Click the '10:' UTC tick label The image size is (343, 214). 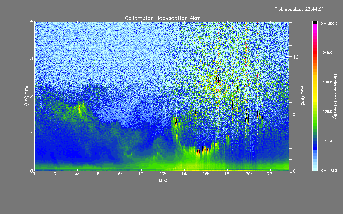(x=141, y=174)
